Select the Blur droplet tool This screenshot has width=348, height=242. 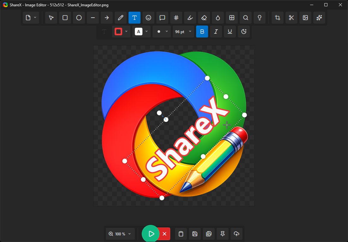coord(218,18)
